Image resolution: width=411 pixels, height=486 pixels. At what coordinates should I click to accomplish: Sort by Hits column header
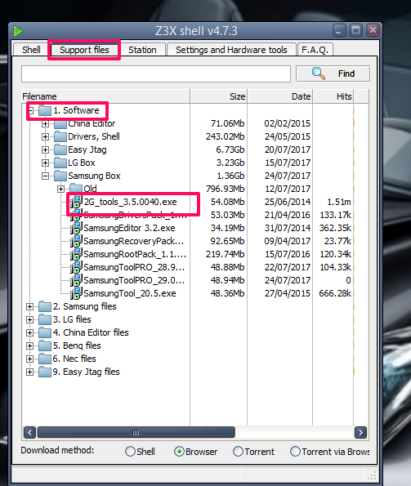(x=333, y=96)
